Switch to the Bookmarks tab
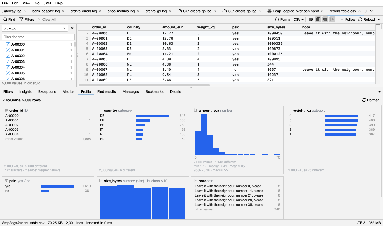The height and width of the screenshot is (226, 383). coord(154,91)
